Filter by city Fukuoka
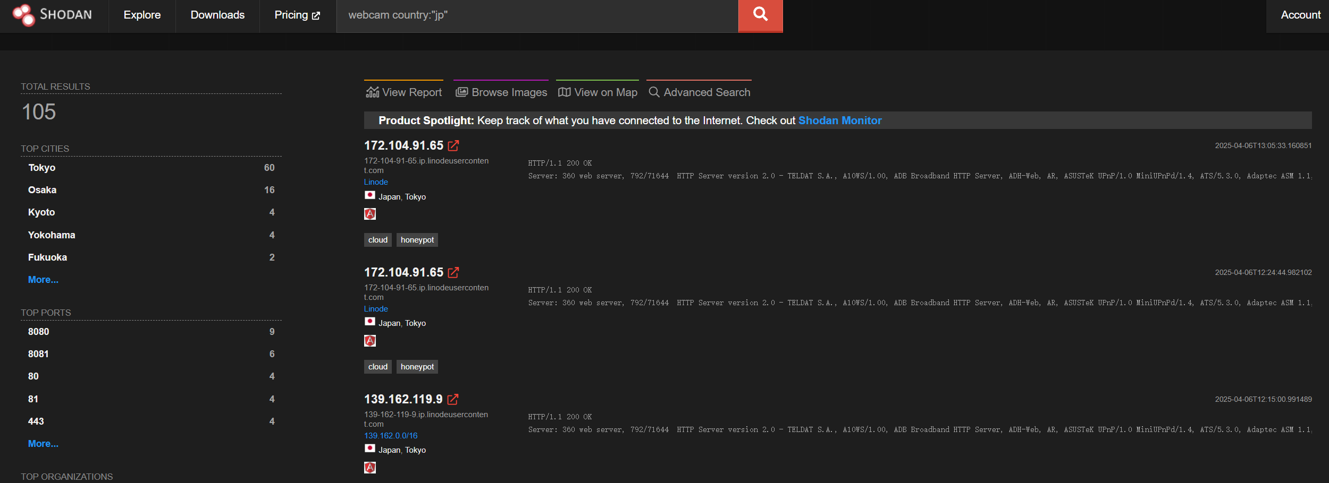Viewport: 1329px width, 483px height. point(47,257)
